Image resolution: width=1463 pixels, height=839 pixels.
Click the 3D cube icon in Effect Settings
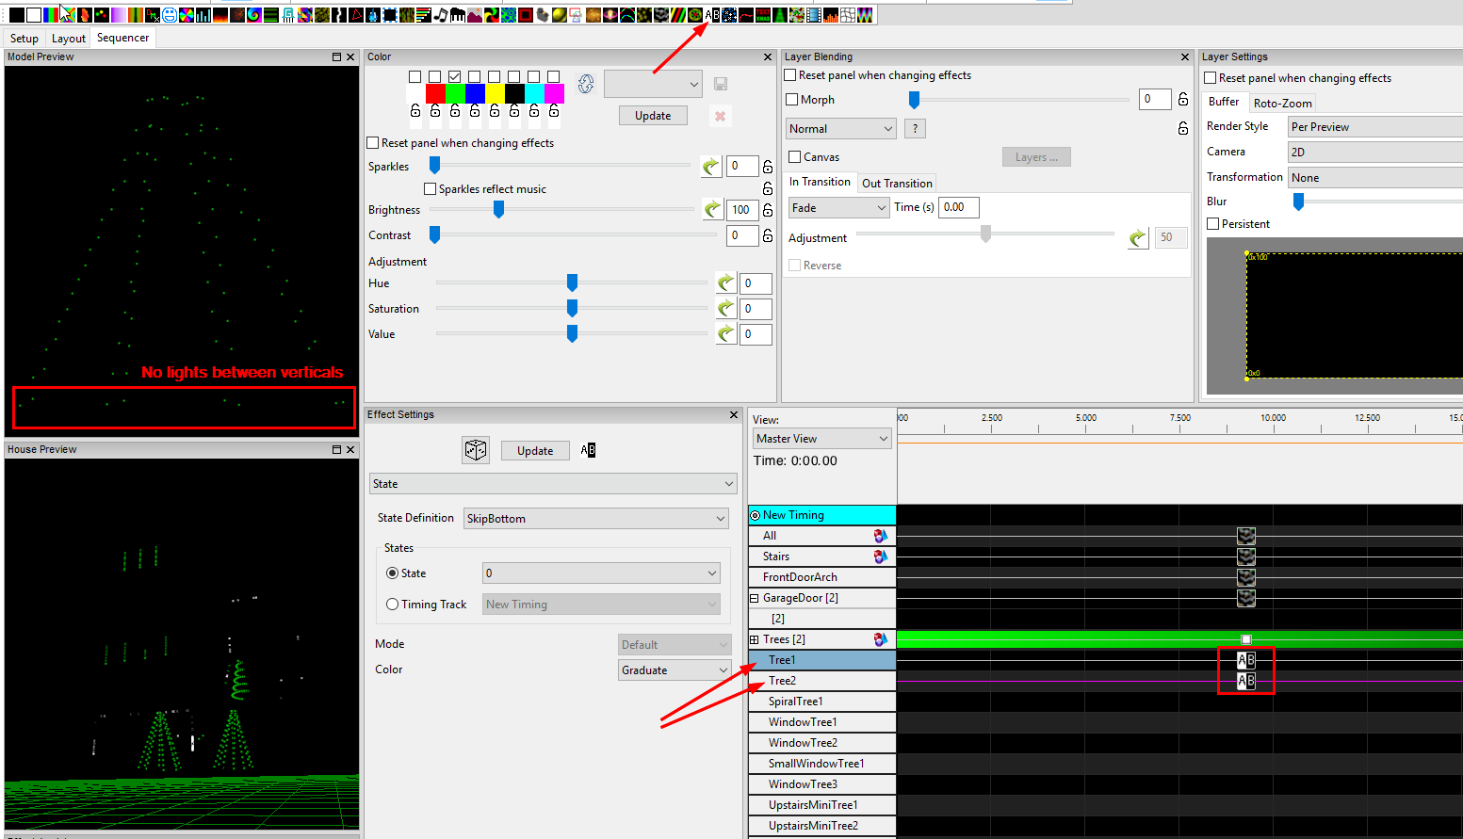(x=476, y=449)
